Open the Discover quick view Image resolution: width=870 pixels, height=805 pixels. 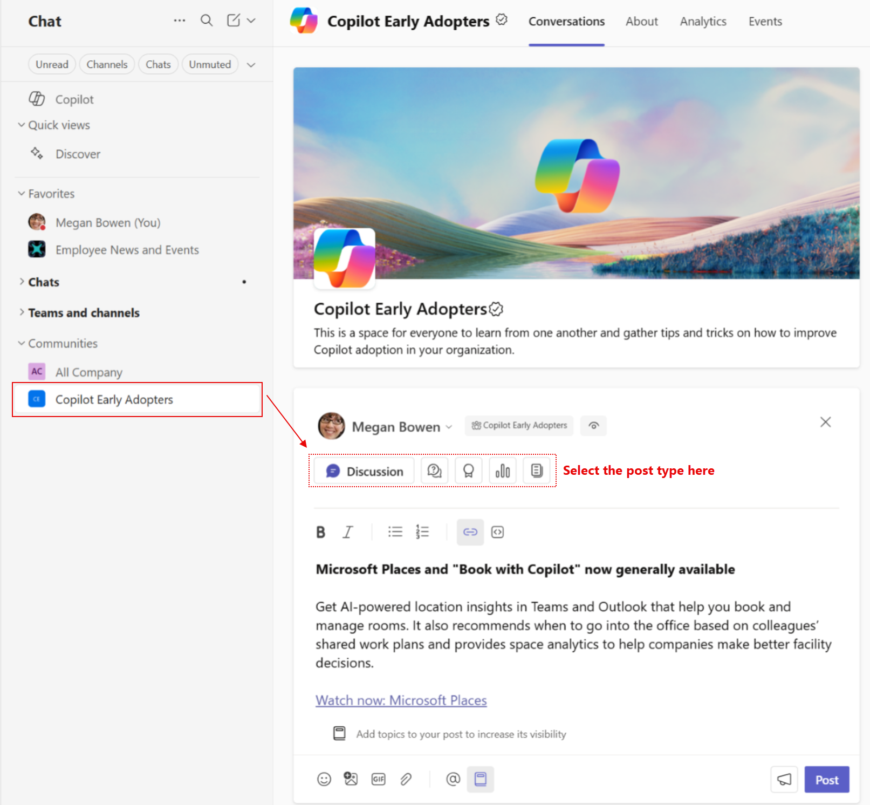click(x=78, y=154)
